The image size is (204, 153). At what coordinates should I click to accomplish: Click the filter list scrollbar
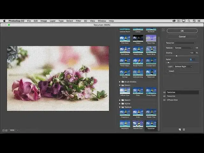click(159, 83)
